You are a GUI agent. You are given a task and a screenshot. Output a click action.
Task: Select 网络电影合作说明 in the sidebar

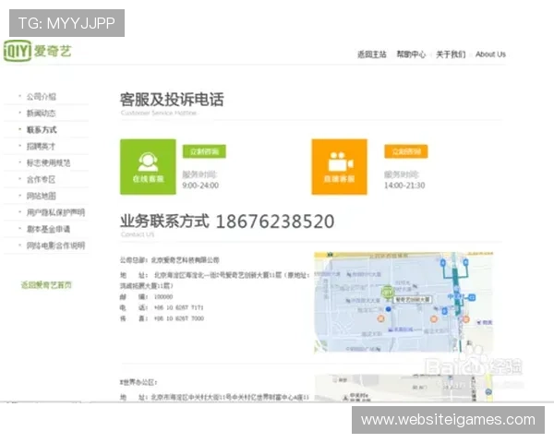pos(55,245)
